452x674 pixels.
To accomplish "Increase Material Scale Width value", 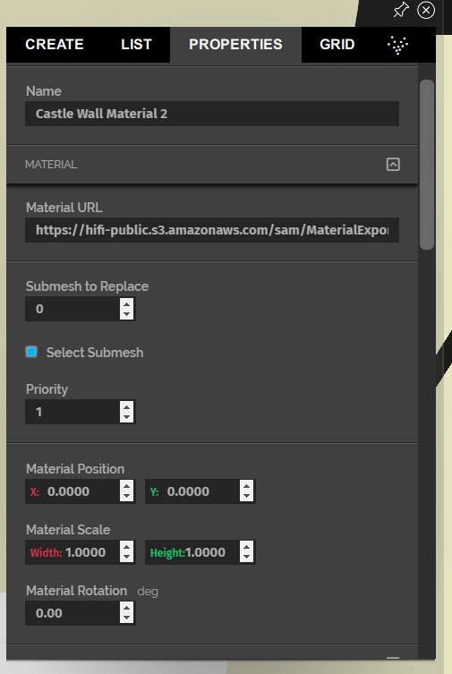I will (126, 547).
